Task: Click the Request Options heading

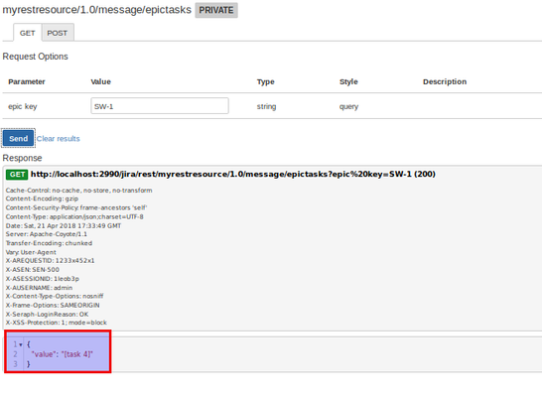Action: pyautogui.click(x=36, y=57)
